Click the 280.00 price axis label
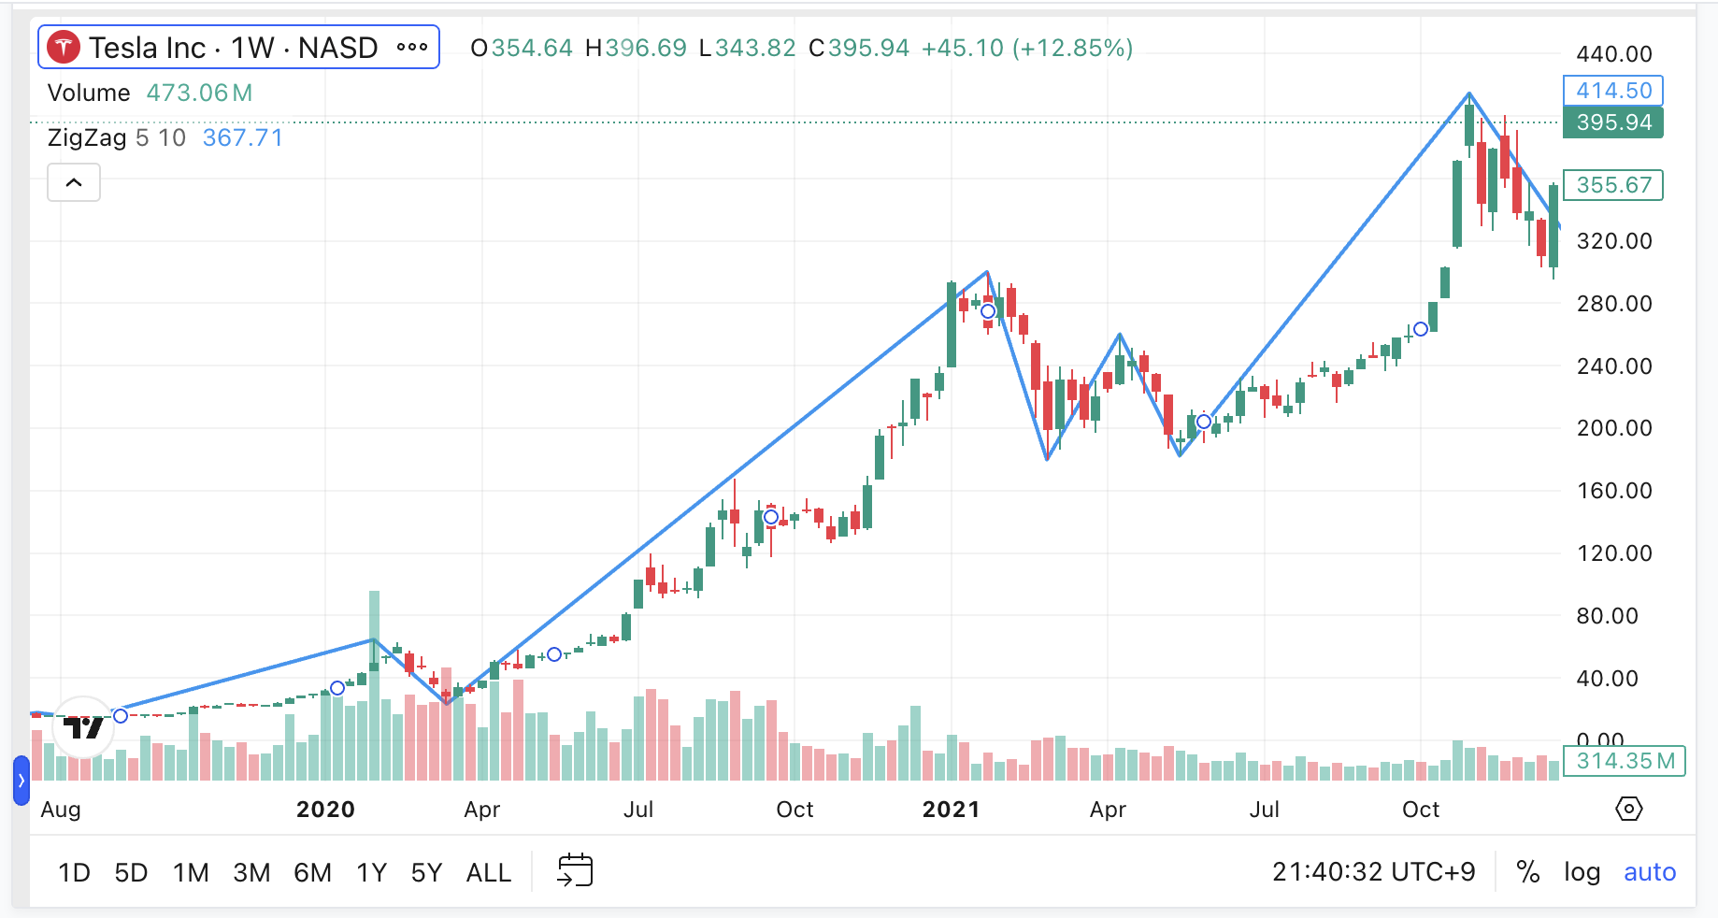The image size is (1718, 918). click(x=1614, y=304)
